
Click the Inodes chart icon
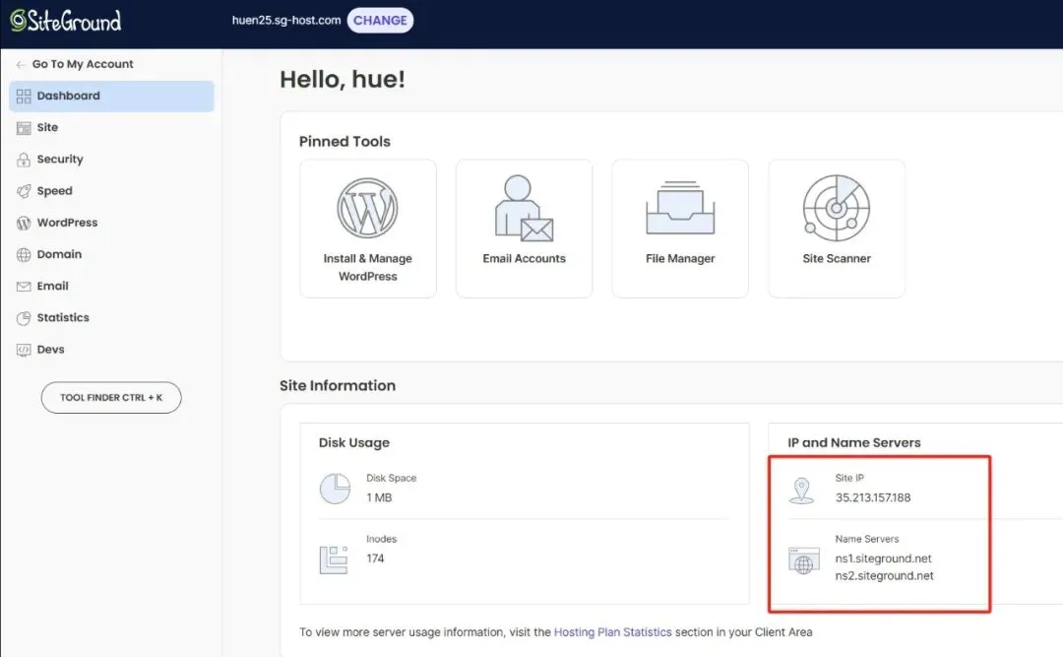334,559
